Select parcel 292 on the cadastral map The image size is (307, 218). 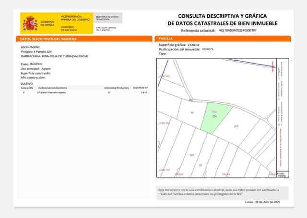coord(236,126)
